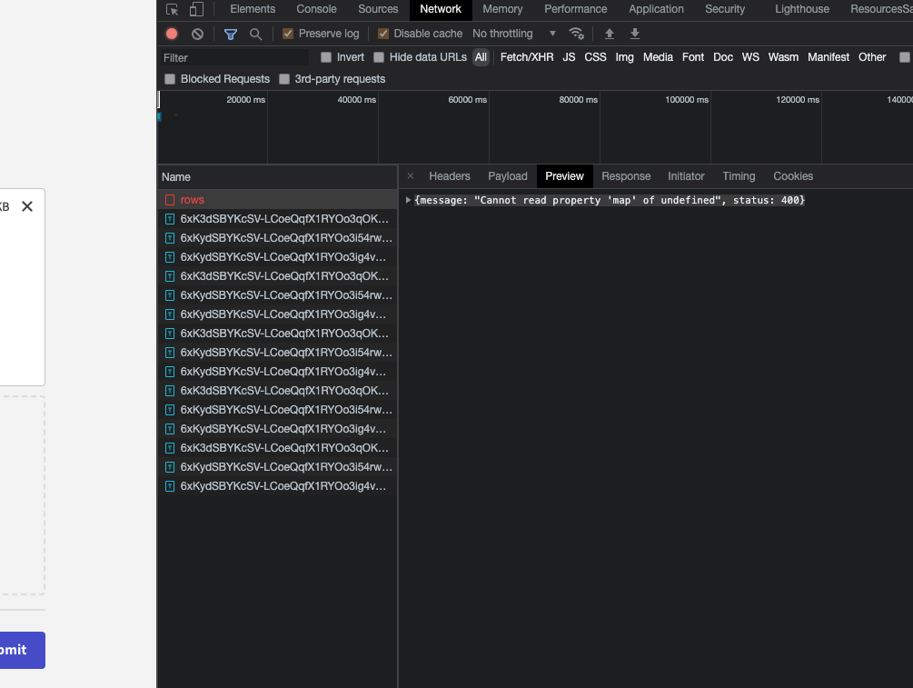Clear the network log
This screenshot has height=688, width=913.
click(x=197, y=34)
